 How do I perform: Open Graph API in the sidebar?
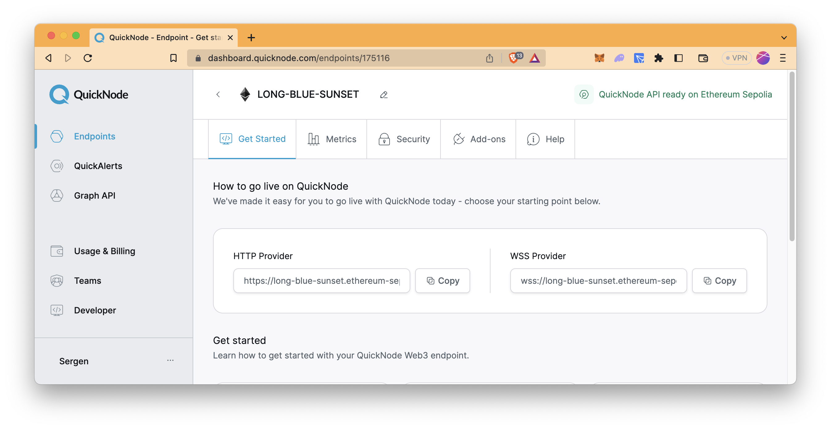(x=94, y=196)
